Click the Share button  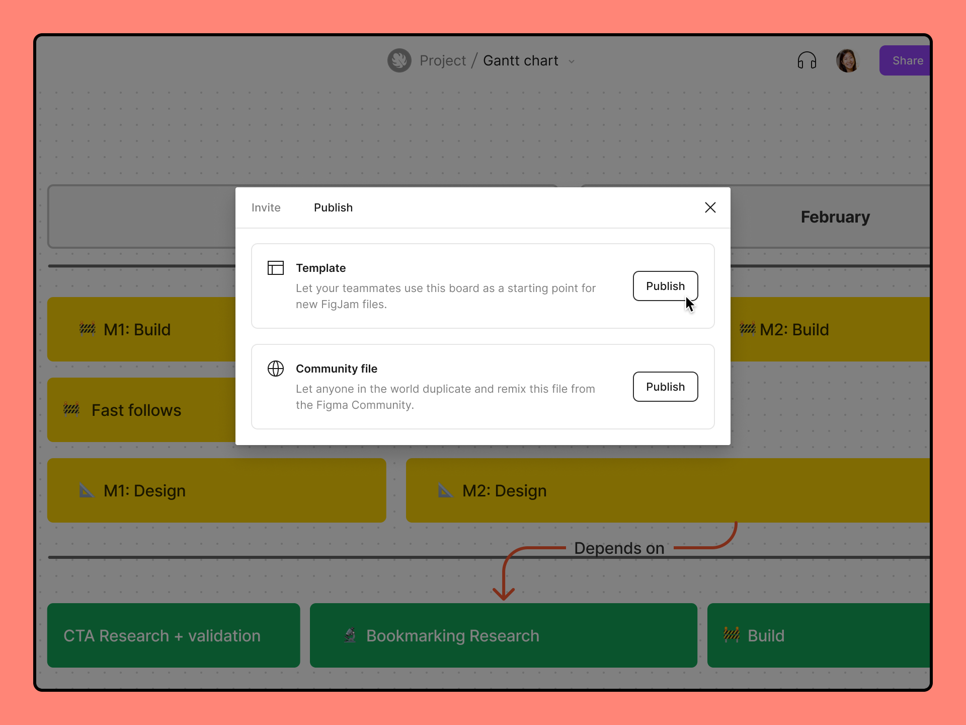tap(907, 60)
